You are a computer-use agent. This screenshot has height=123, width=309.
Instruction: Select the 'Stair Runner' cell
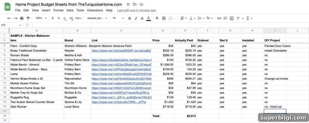[37, 107]
